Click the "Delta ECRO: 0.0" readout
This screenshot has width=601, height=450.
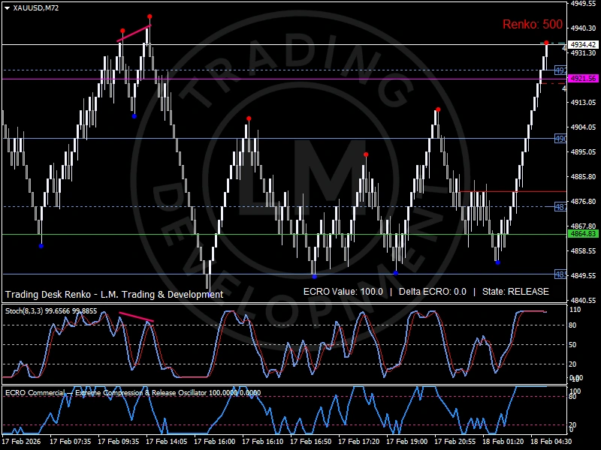433,292
